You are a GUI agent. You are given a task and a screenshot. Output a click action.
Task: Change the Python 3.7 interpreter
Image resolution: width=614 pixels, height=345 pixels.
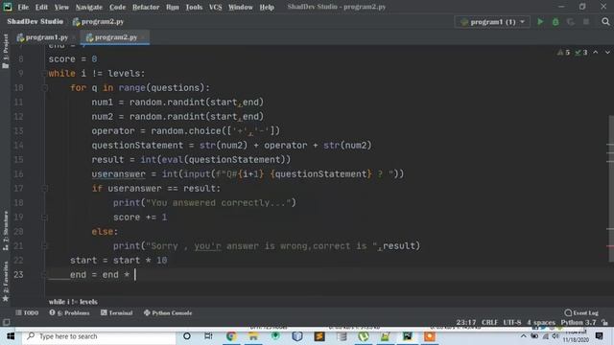[x=579, y=322]
